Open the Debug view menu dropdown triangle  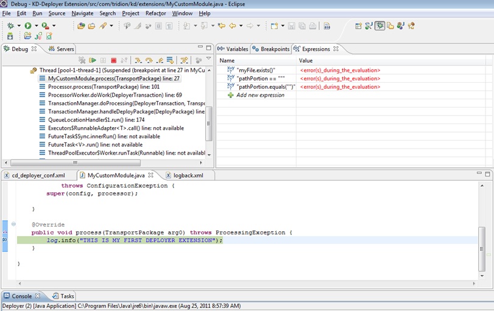[x=208, y=59]
